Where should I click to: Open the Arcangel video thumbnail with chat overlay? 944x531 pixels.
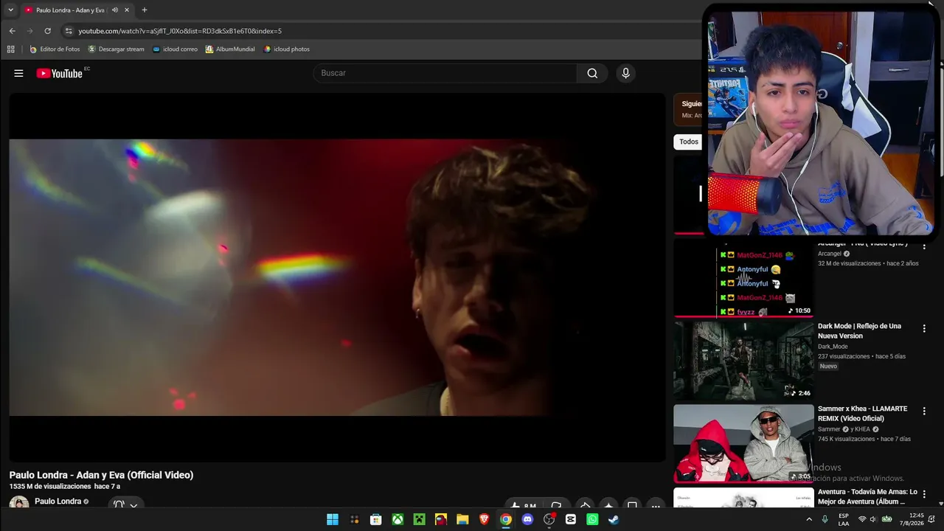(743, 278)
